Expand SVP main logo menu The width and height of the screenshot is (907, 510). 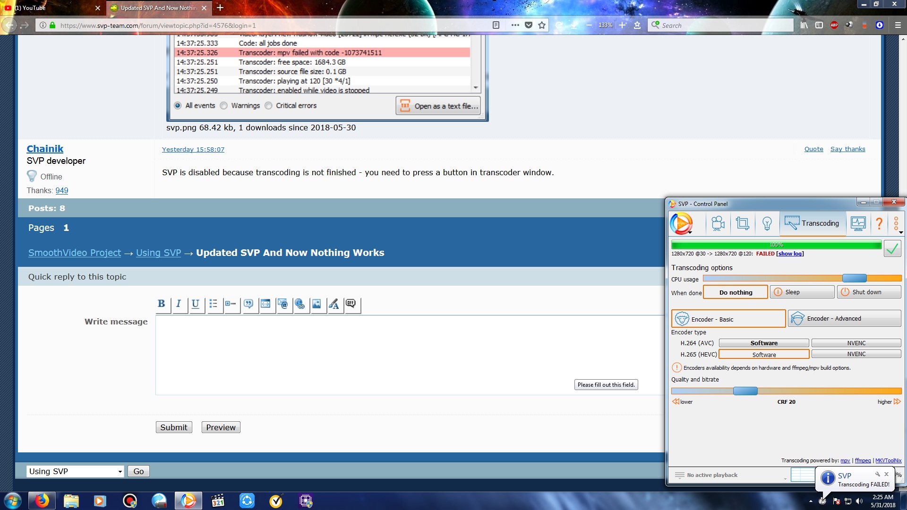(x=681, y=223)
